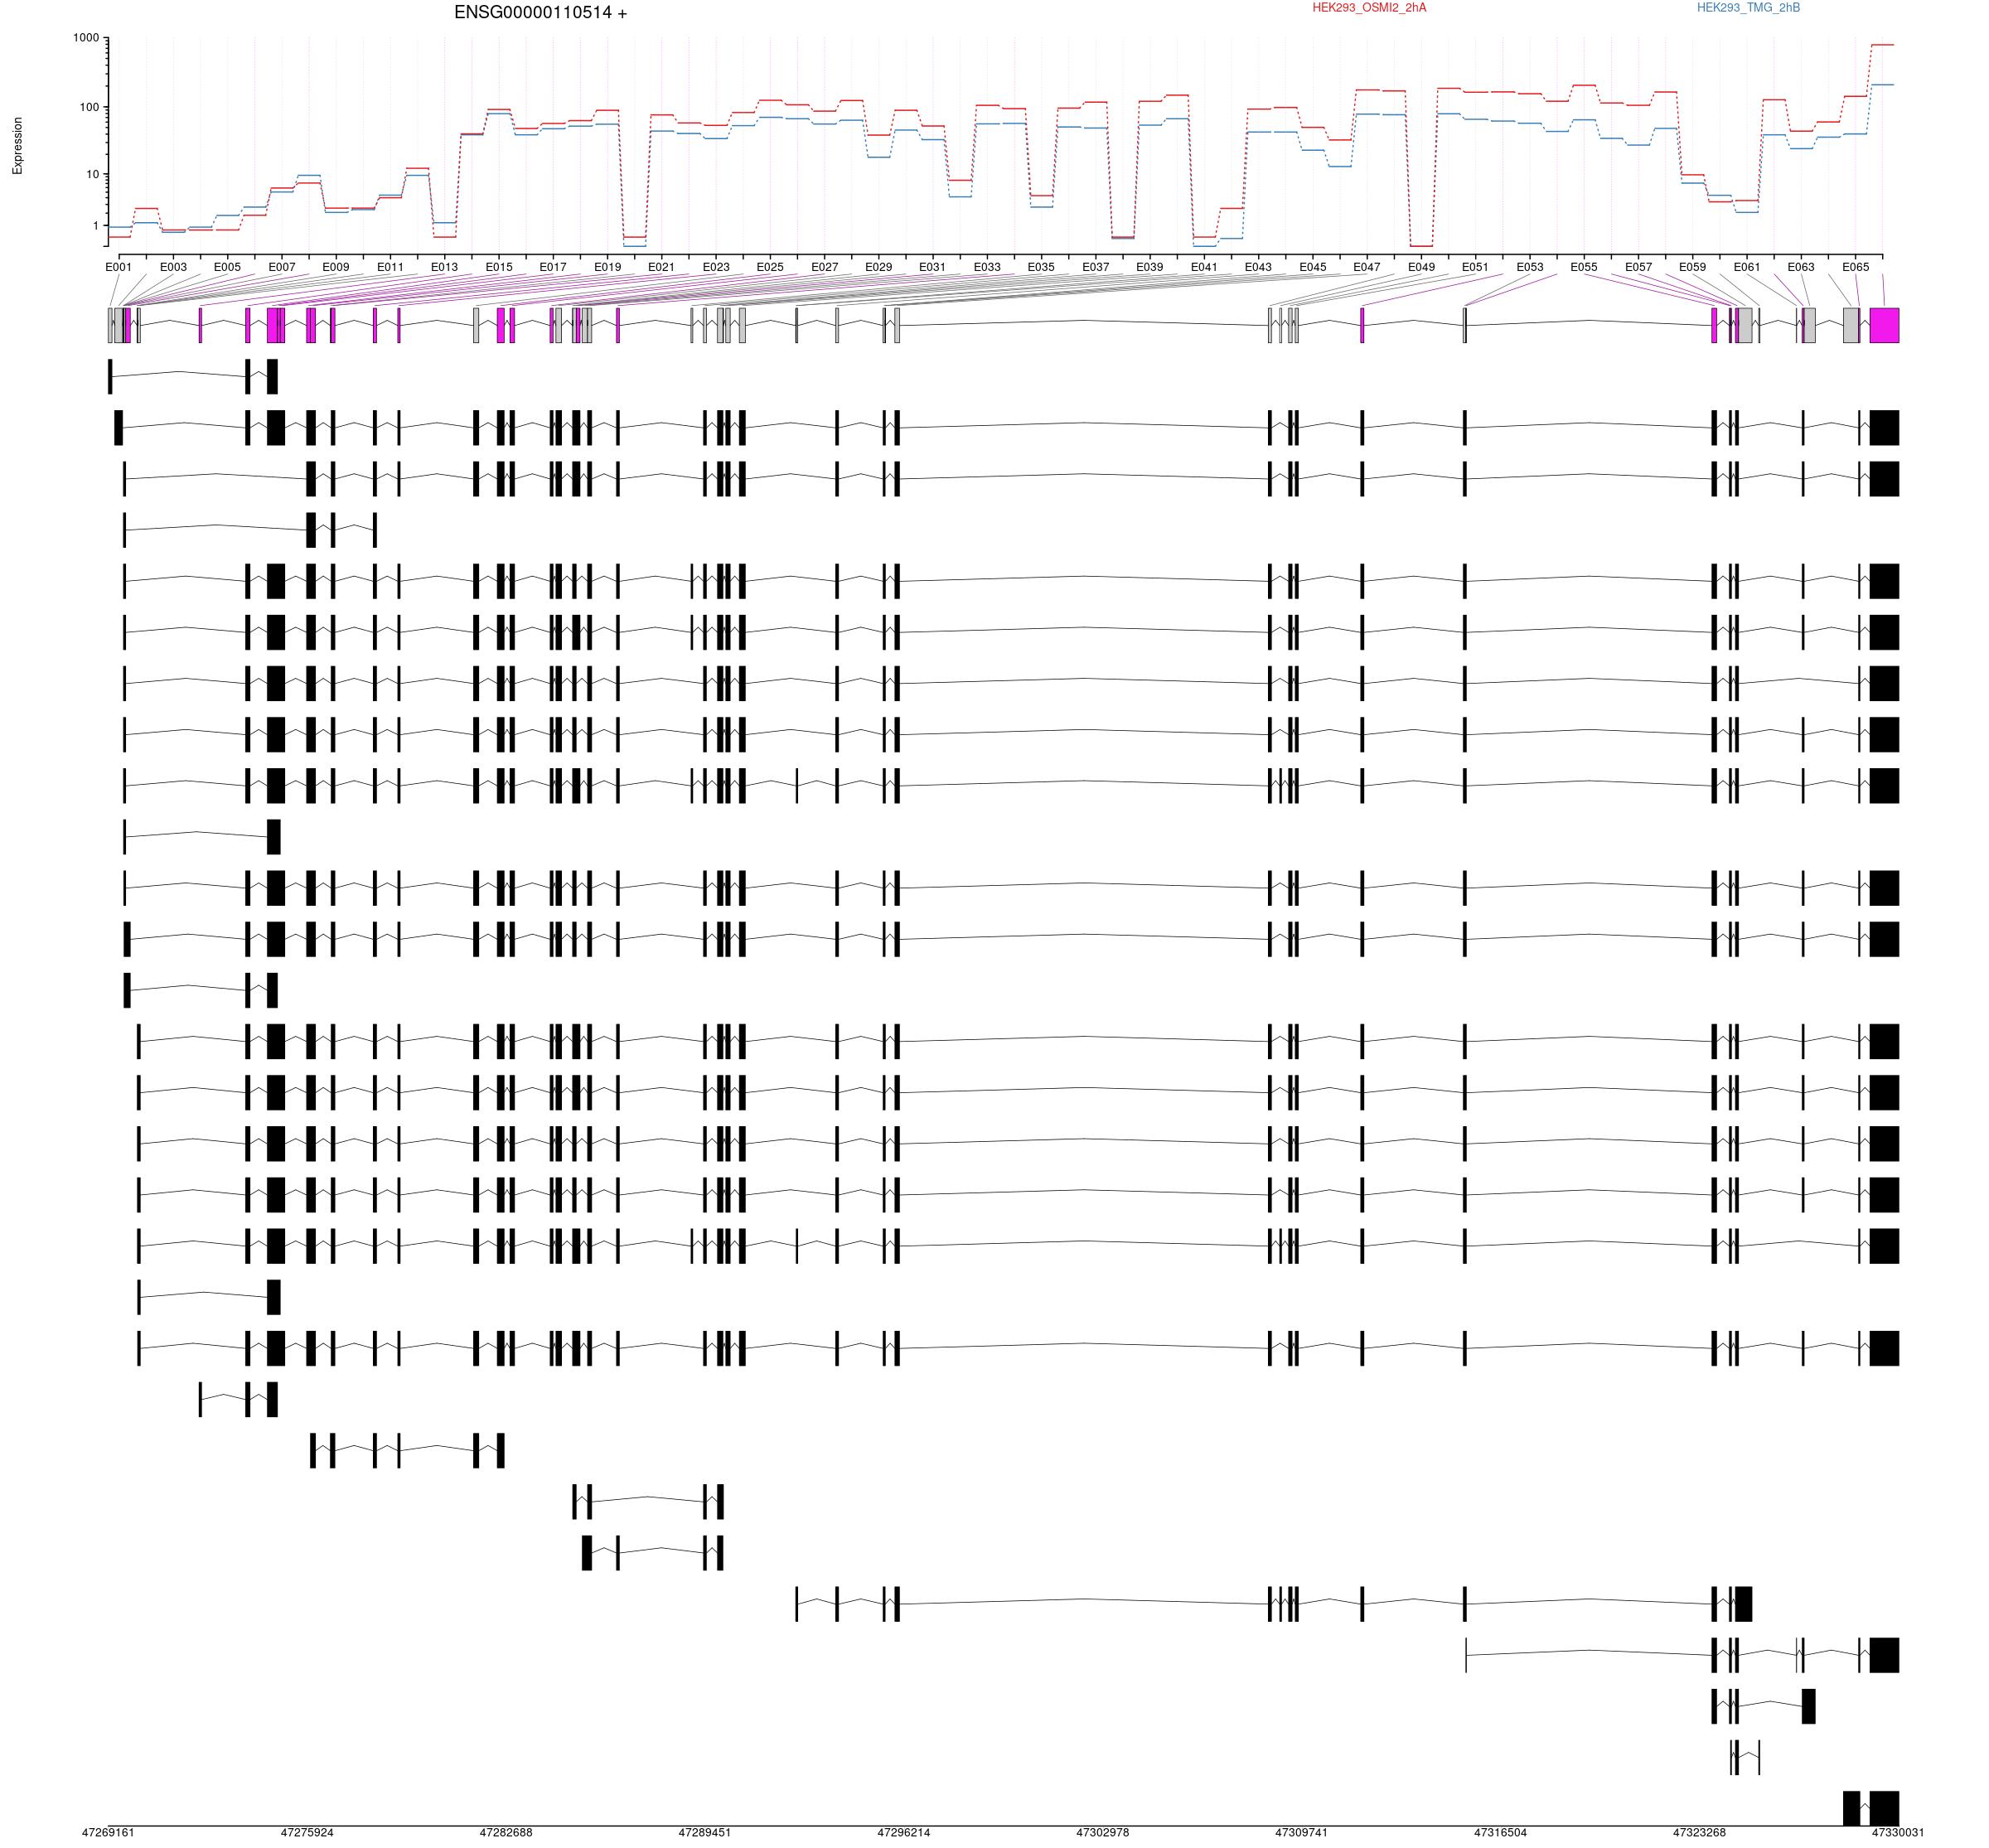Viewport: 1989px width, 1848px height.
Task: Choose exon label E029
Action: [878, 267]
